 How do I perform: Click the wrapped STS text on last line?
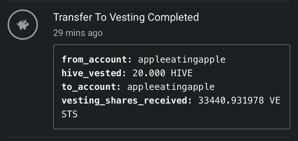69,114
